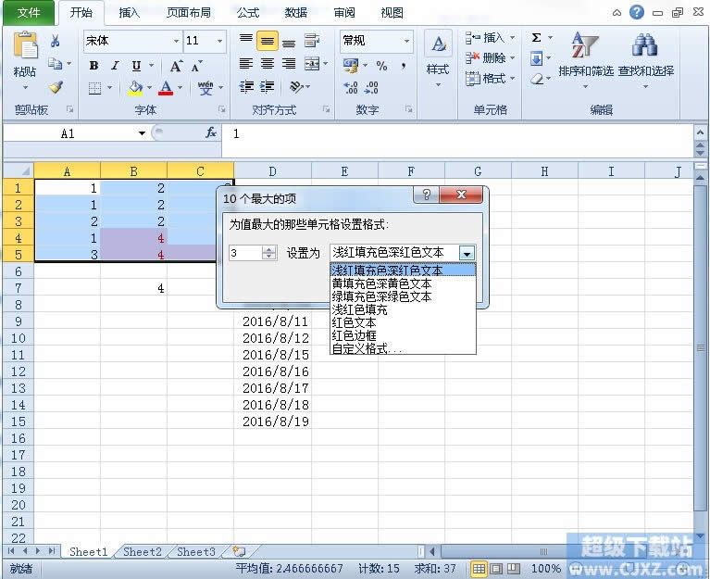Select 绿填充色深绿色文本 option
Screen dimensions: 710x579
tap(403, 296)
